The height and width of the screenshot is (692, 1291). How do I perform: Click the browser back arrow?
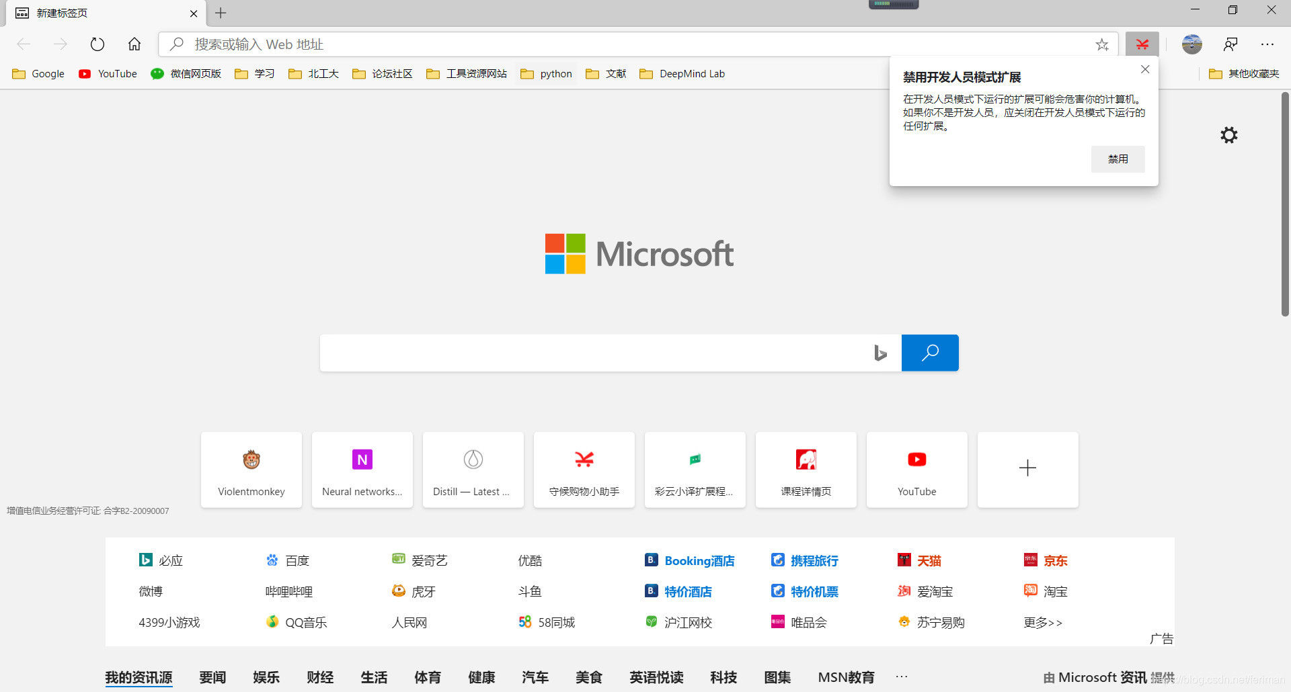pyautogui.click(x=24, y=44)
